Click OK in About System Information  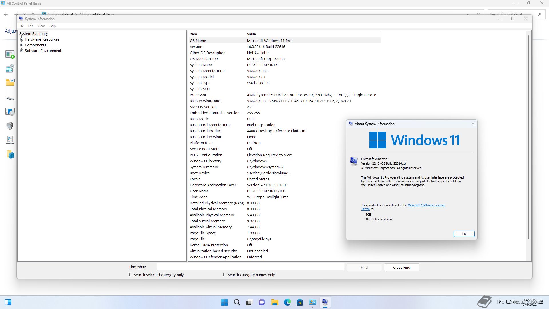tap(464, 234)
